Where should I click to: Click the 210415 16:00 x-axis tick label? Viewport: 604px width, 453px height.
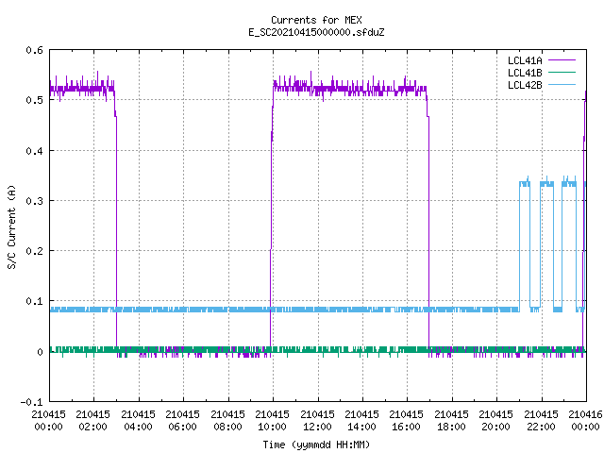coord(407,421)
